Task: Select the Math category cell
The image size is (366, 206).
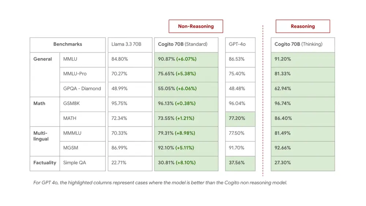Action: click(x=40, y=104)
